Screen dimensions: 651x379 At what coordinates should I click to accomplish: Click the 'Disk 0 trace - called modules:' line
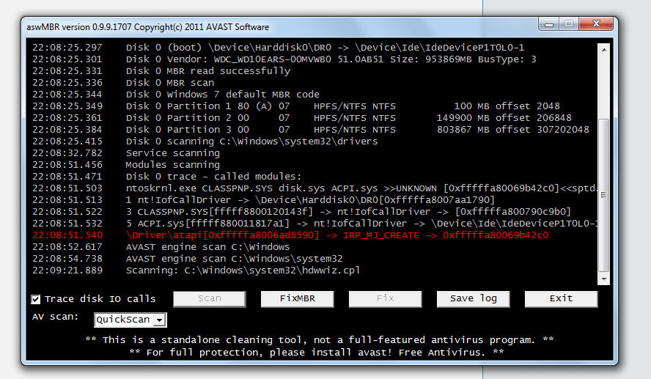point(167,177)
